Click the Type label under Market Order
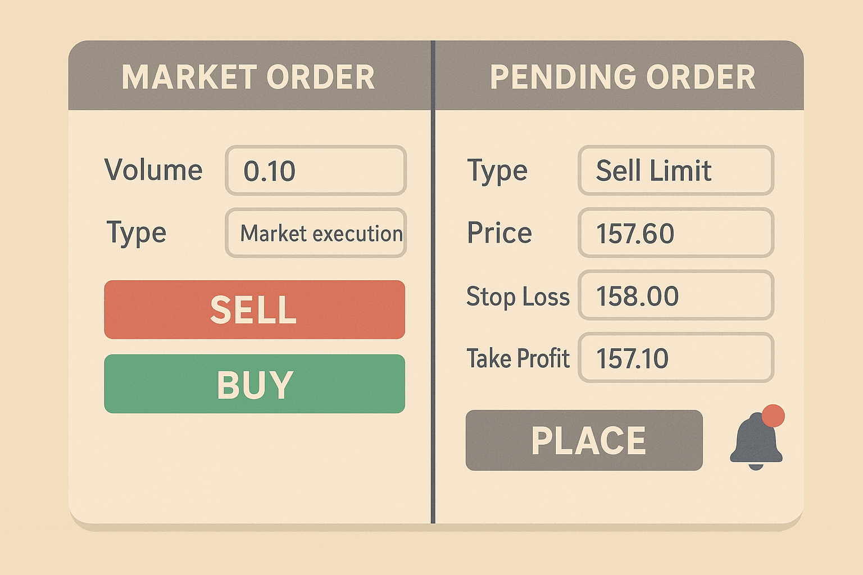Screen dimensions: 863x575 (137, 232)
